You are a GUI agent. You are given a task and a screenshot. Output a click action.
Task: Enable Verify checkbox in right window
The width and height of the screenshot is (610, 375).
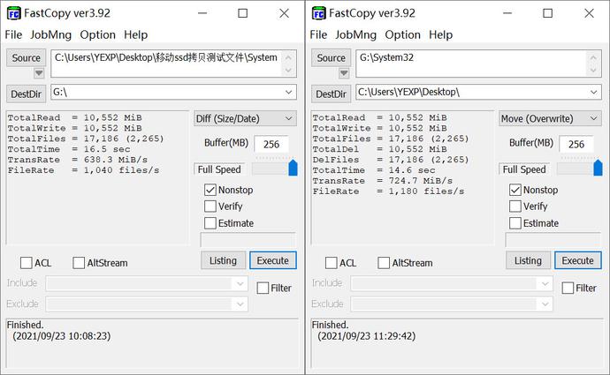pyautogui.click(x=515, y=206)
